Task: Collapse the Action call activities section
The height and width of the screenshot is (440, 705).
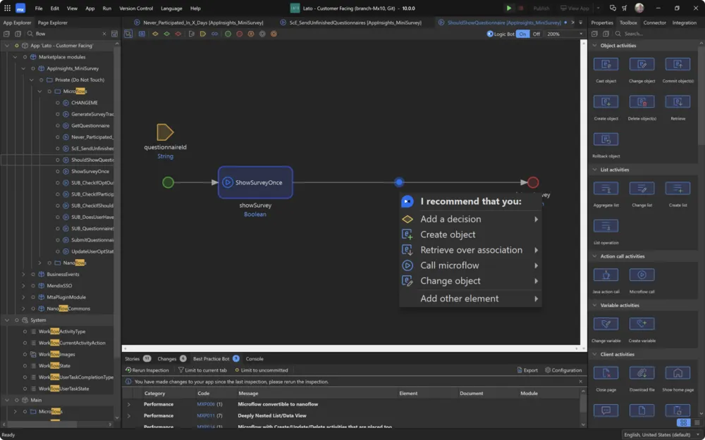Action: tap(594, 256)
